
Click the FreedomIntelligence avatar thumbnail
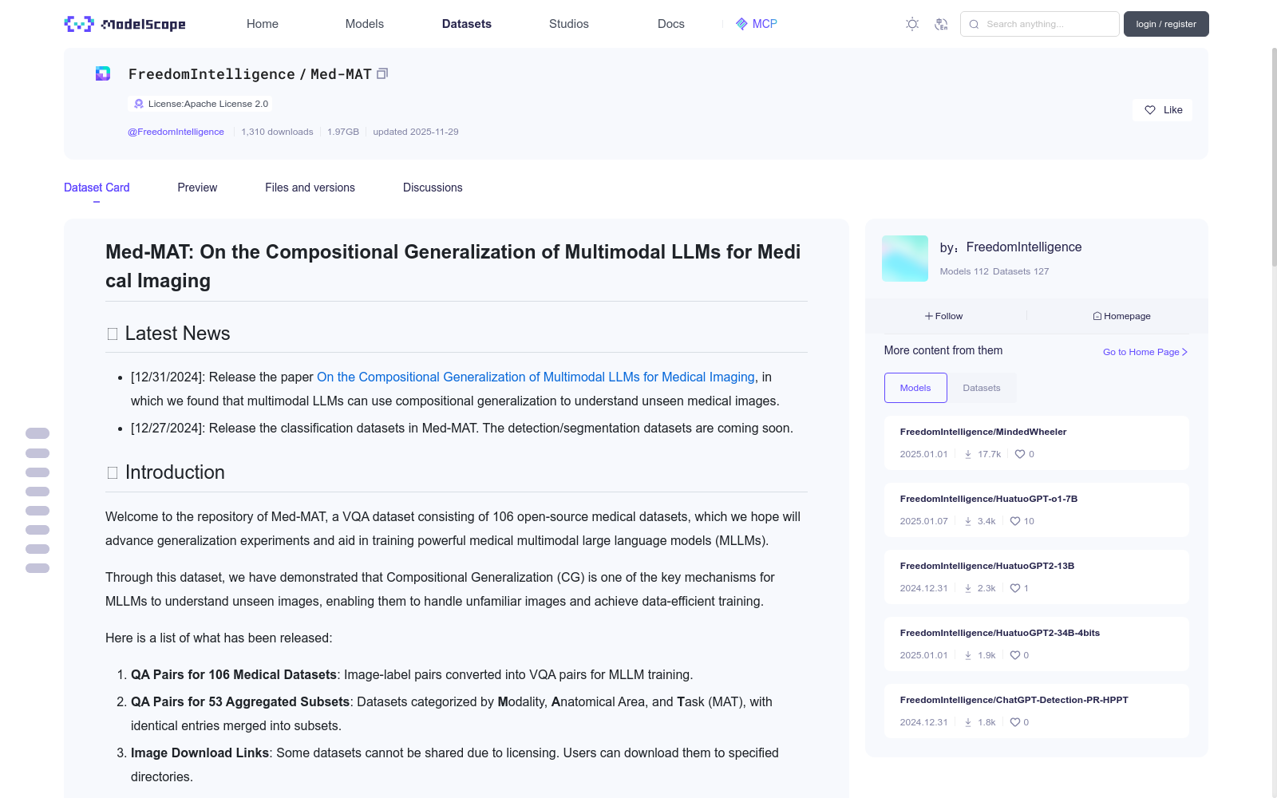coord(905,259)
